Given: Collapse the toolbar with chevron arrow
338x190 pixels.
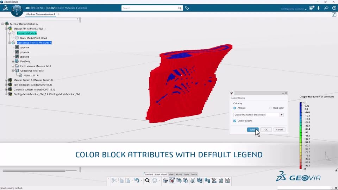Looking at the screenshot, I should tap(108, 178).
